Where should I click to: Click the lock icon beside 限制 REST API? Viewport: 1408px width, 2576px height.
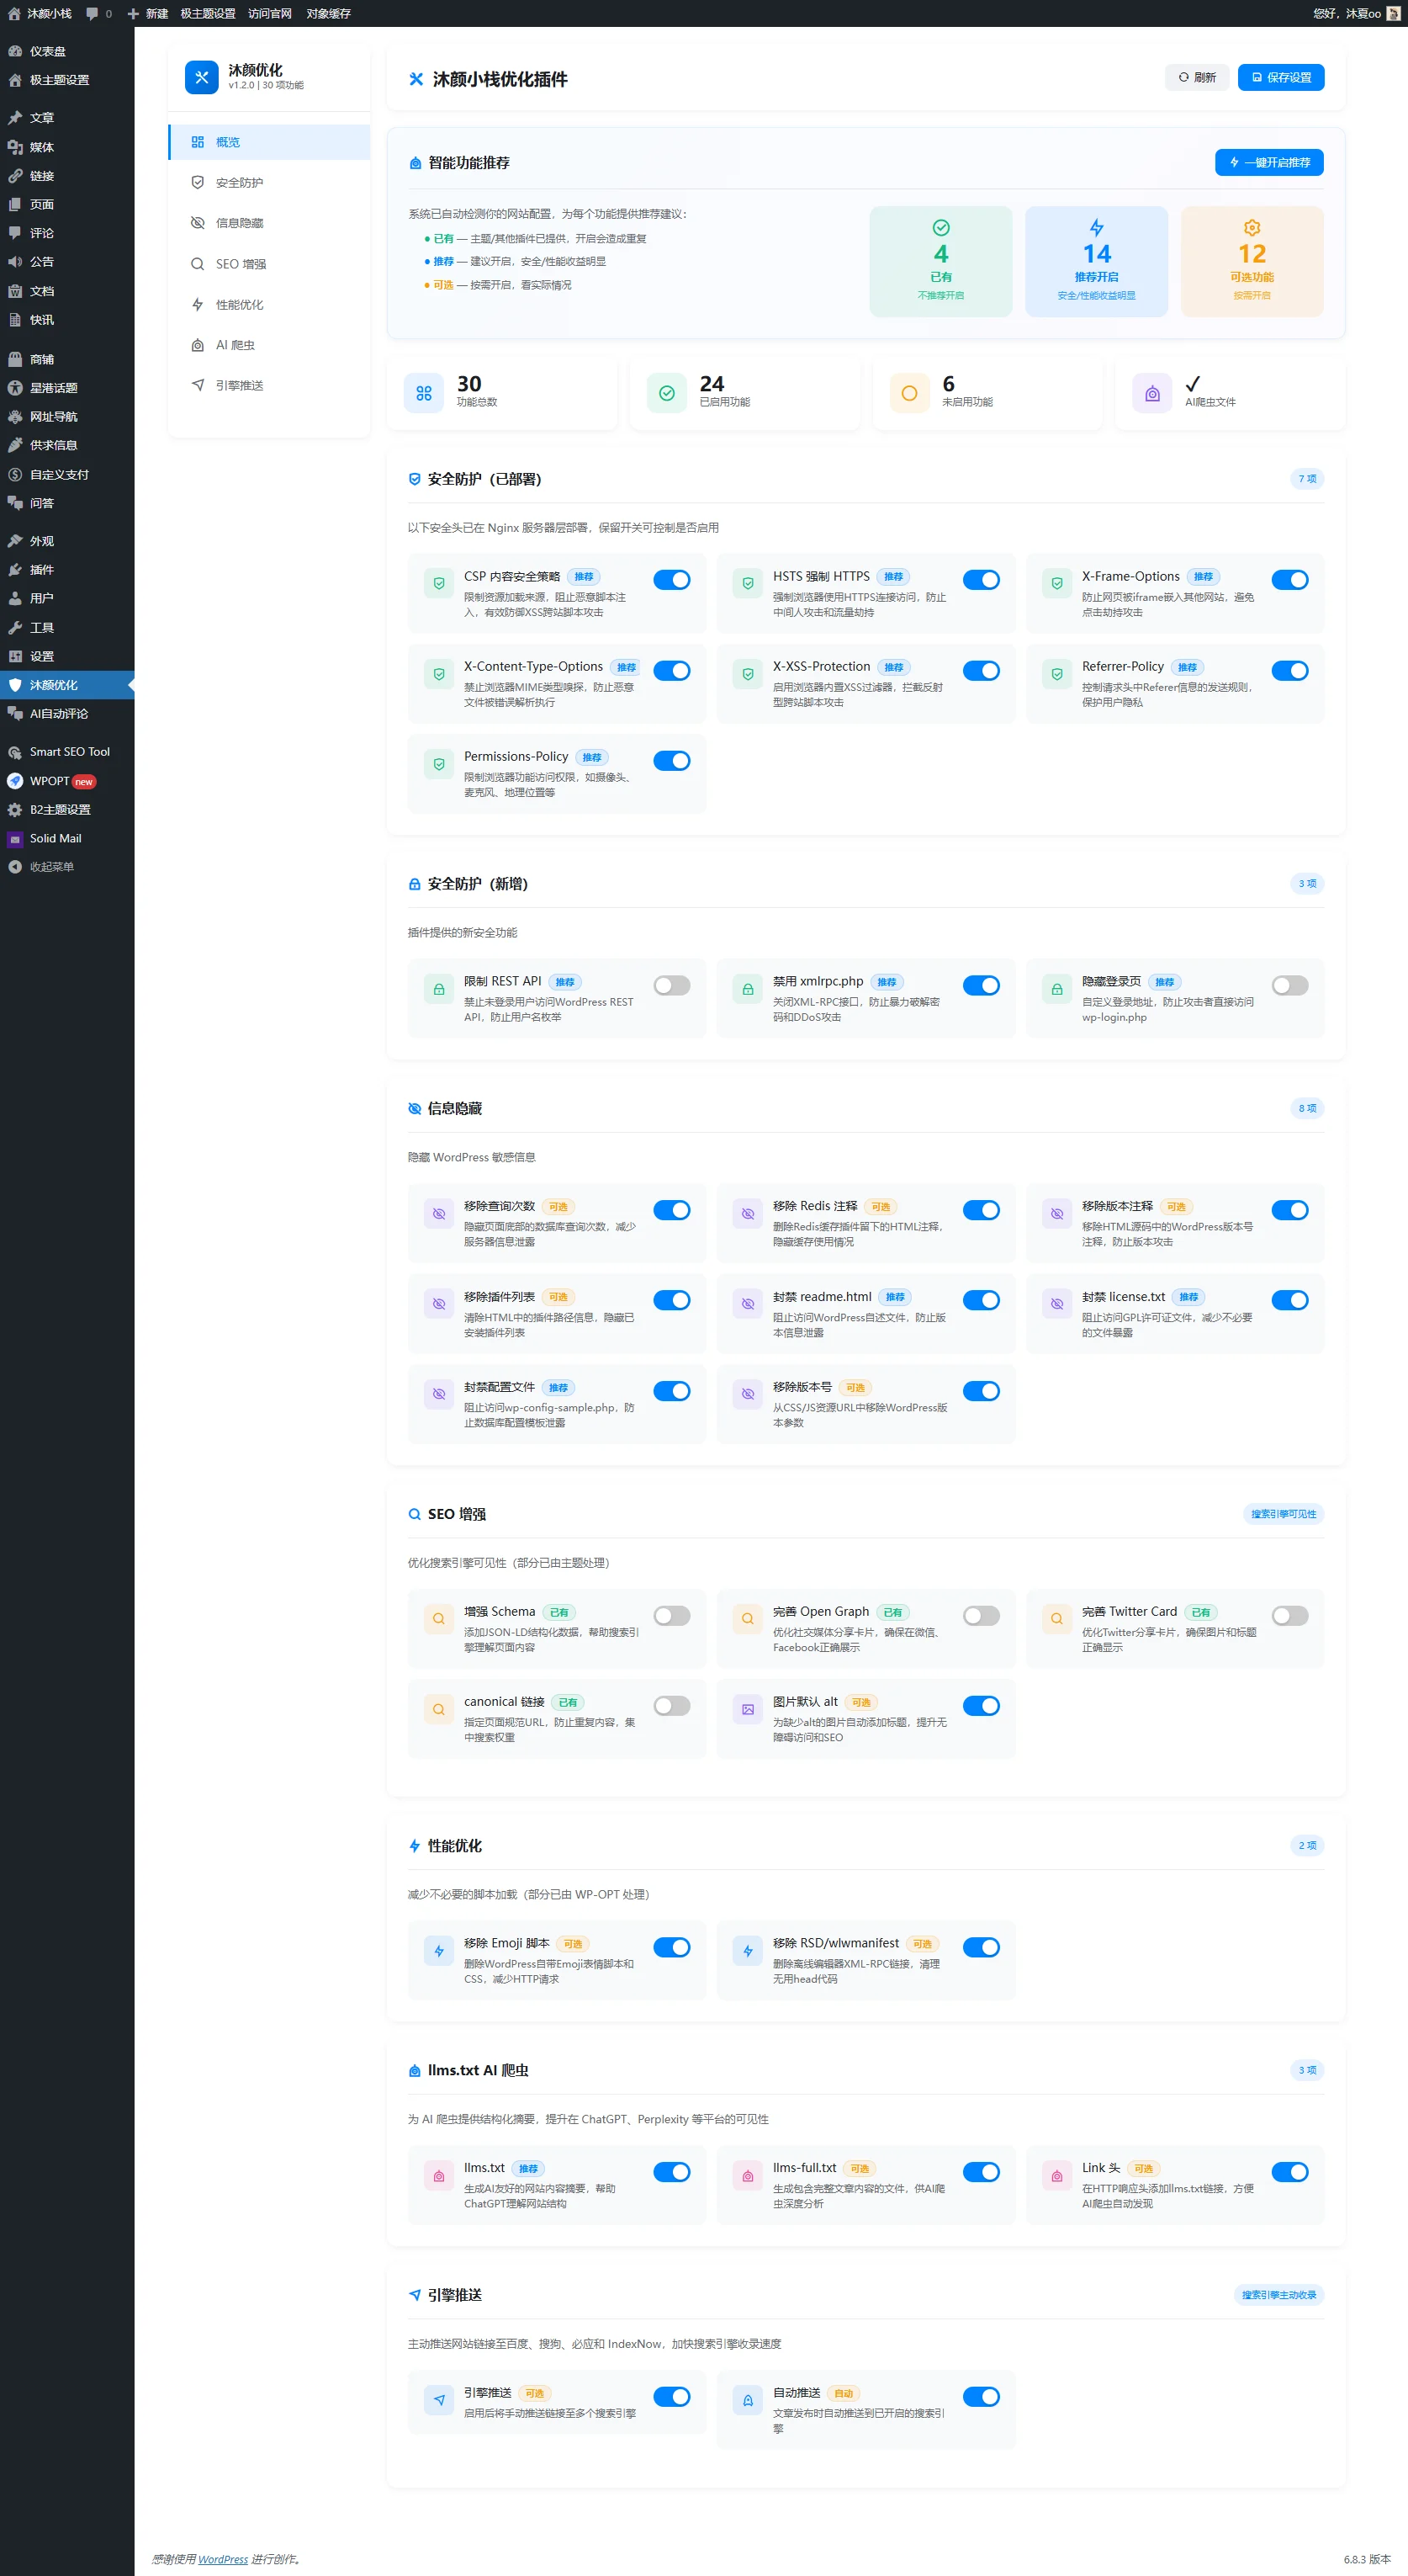[x=439, y=989]
